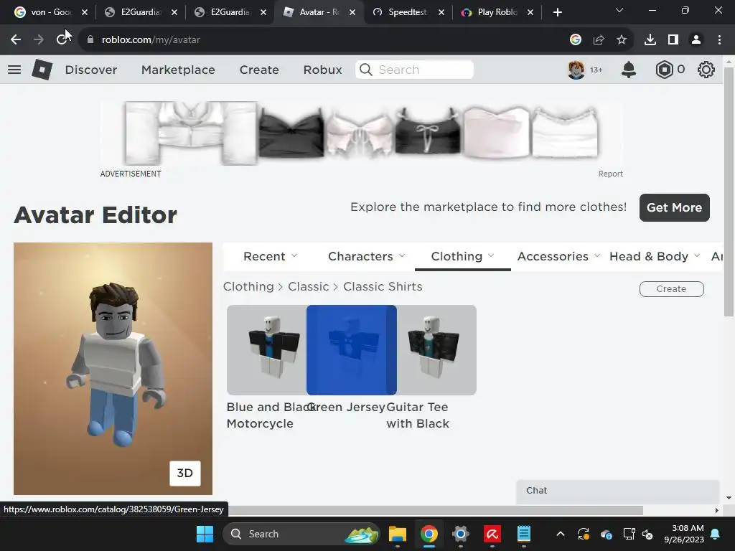Open the Notepad icon in the taskbar
The image size is (735, 551).
[523, 534]
